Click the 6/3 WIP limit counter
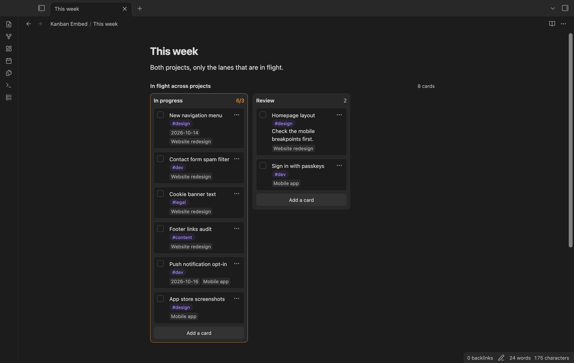 coord(240,101)
